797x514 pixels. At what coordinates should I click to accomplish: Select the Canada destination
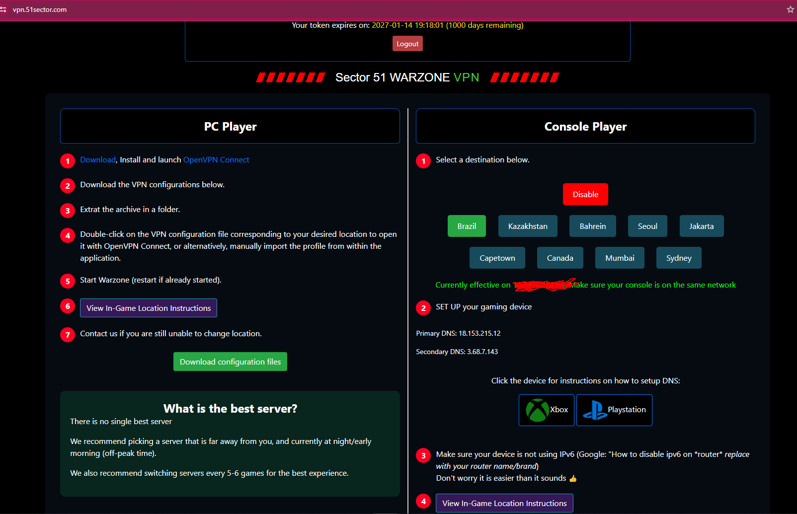point(560,258)
